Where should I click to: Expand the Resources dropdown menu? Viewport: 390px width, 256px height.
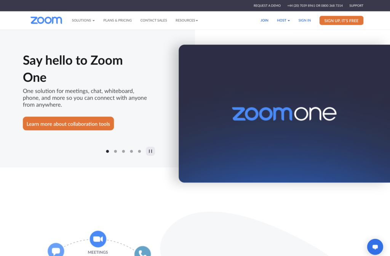[x=187, y=21]
